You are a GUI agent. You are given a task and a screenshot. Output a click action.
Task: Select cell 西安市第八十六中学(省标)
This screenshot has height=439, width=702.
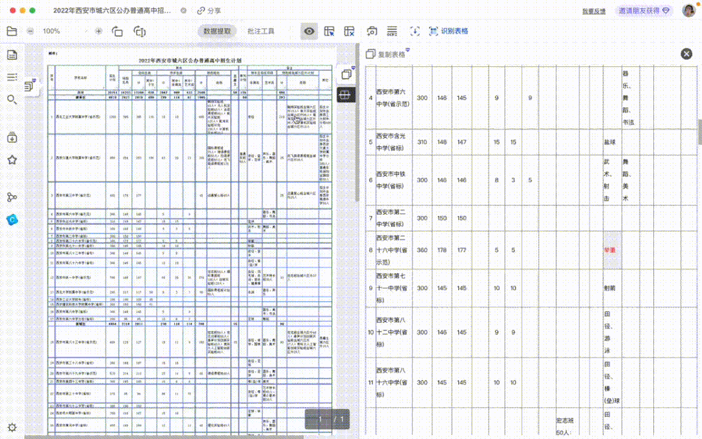[x=393, y=382]
